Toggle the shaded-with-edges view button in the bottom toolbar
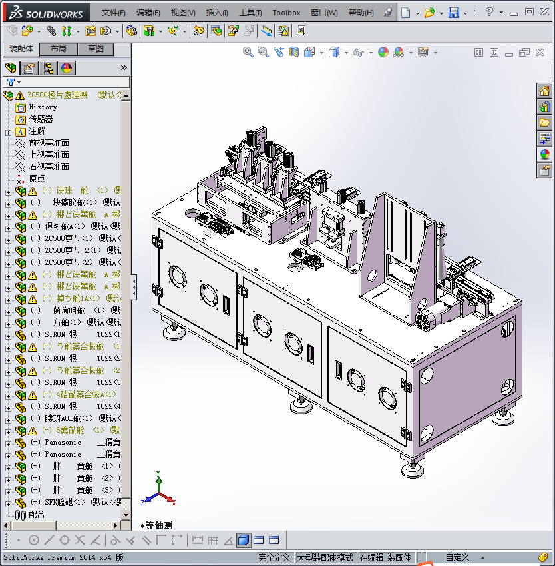This screenshot has height=566, width=555. pos(243,540)
